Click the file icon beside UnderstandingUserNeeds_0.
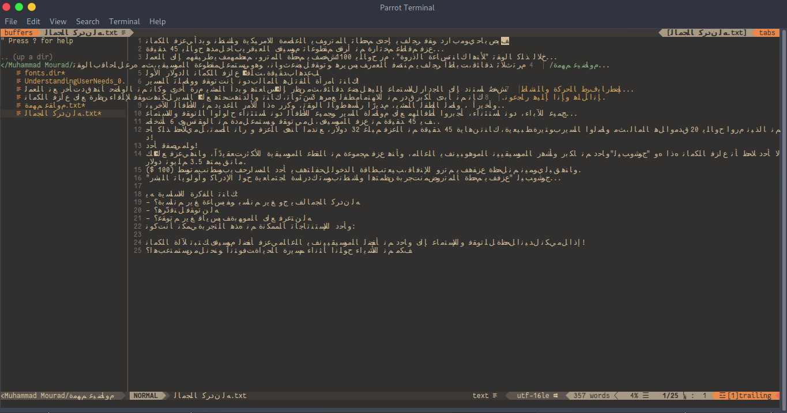This screenshot has height=413, width=787. click(19, 81)
